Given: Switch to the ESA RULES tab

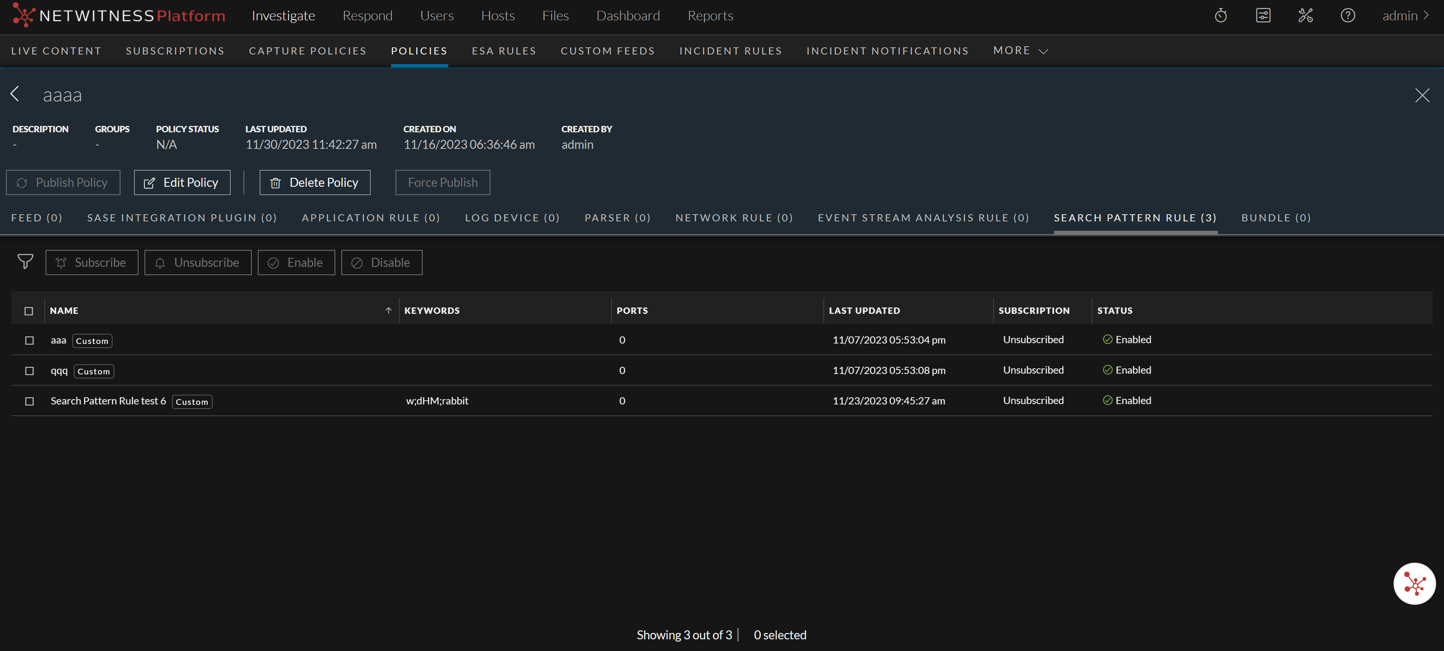Looking at the screenshot, I should 504,50.
